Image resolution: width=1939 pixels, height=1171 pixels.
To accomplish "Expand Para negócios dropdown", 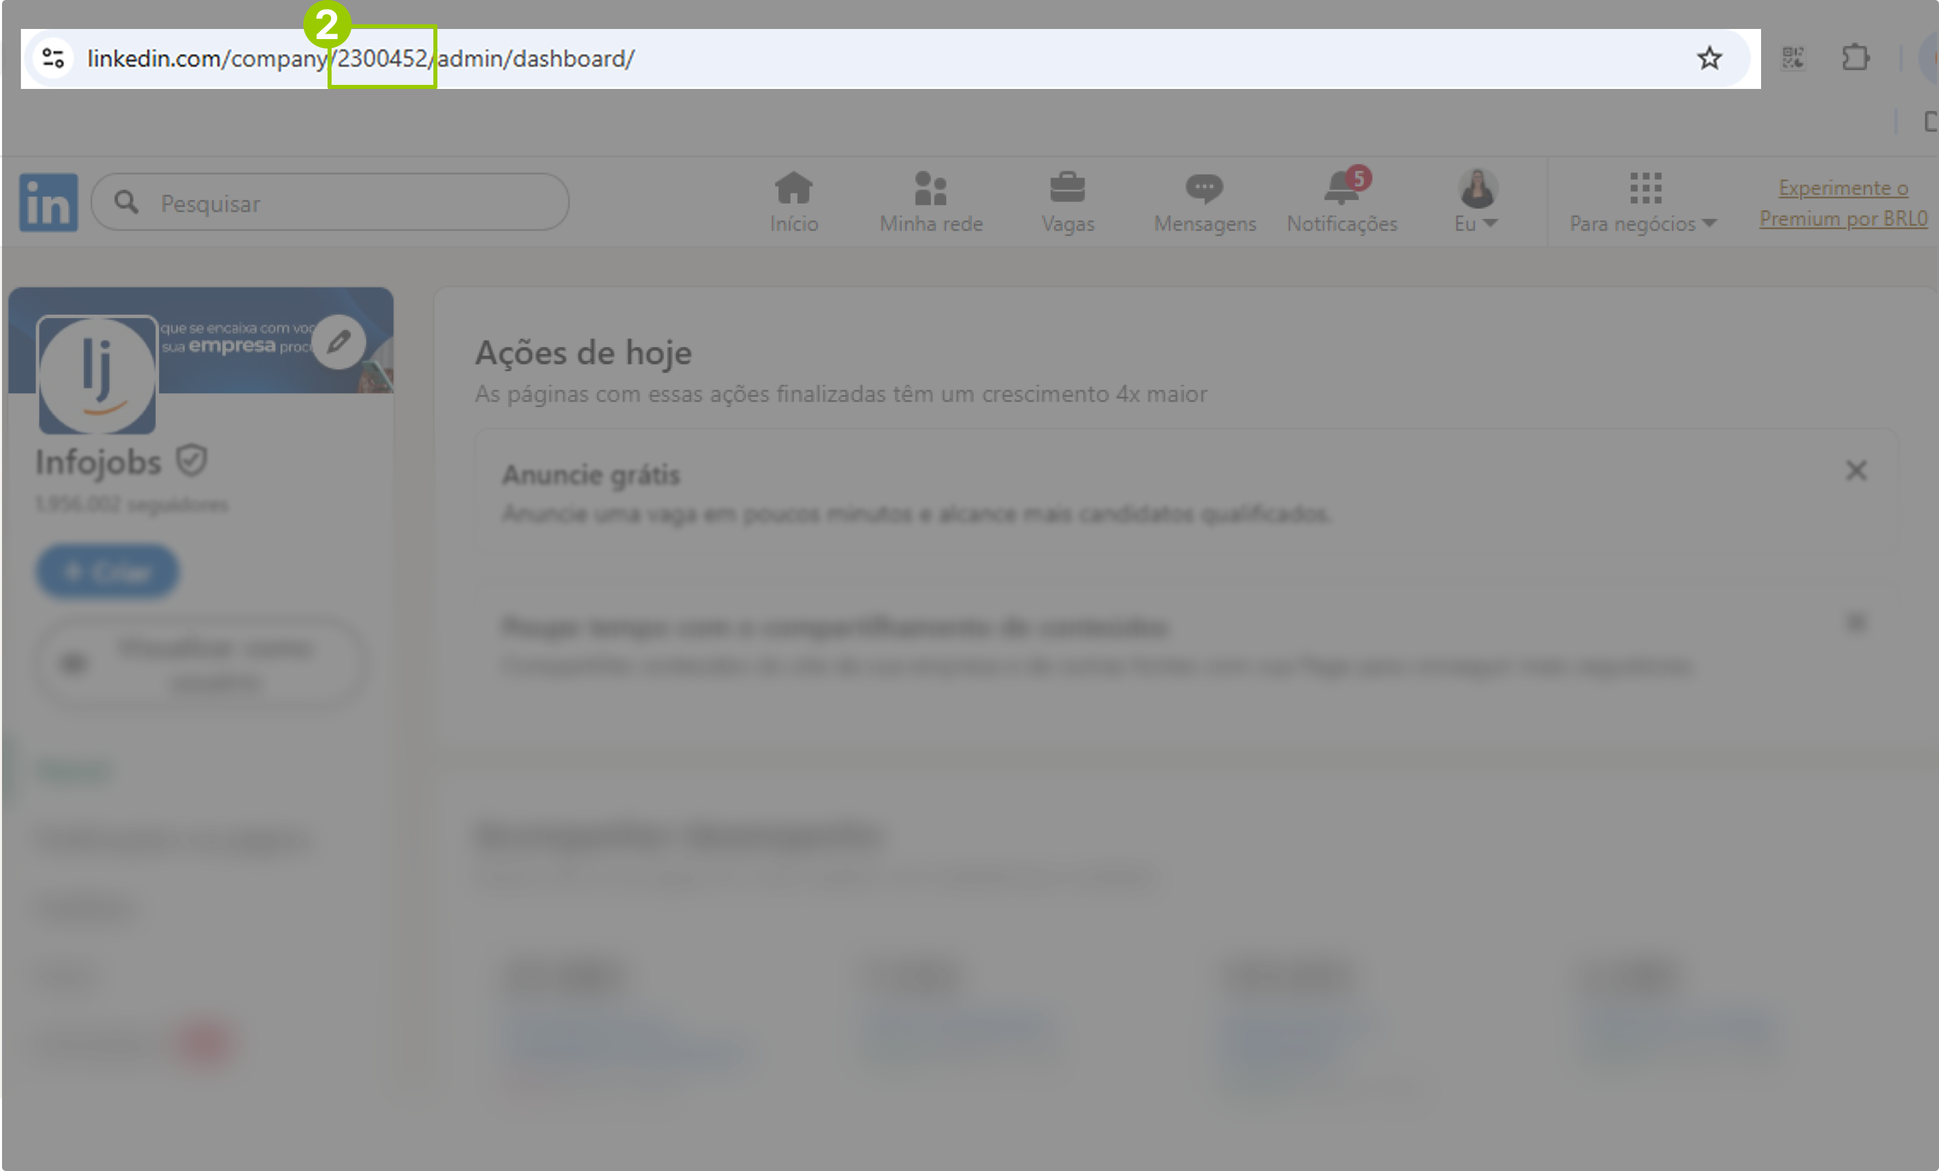I will pyautogui.click(x=1643, y=202).
